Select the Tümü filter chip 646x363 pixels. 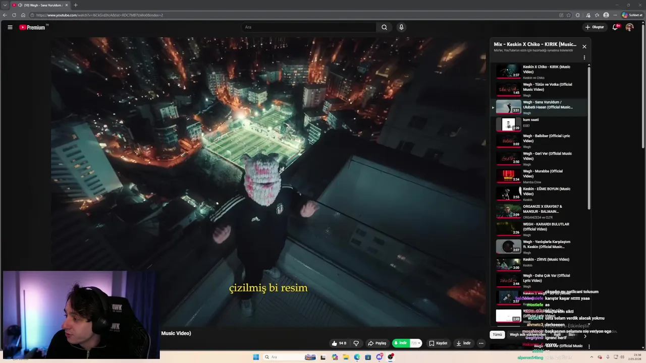(498, 334)
